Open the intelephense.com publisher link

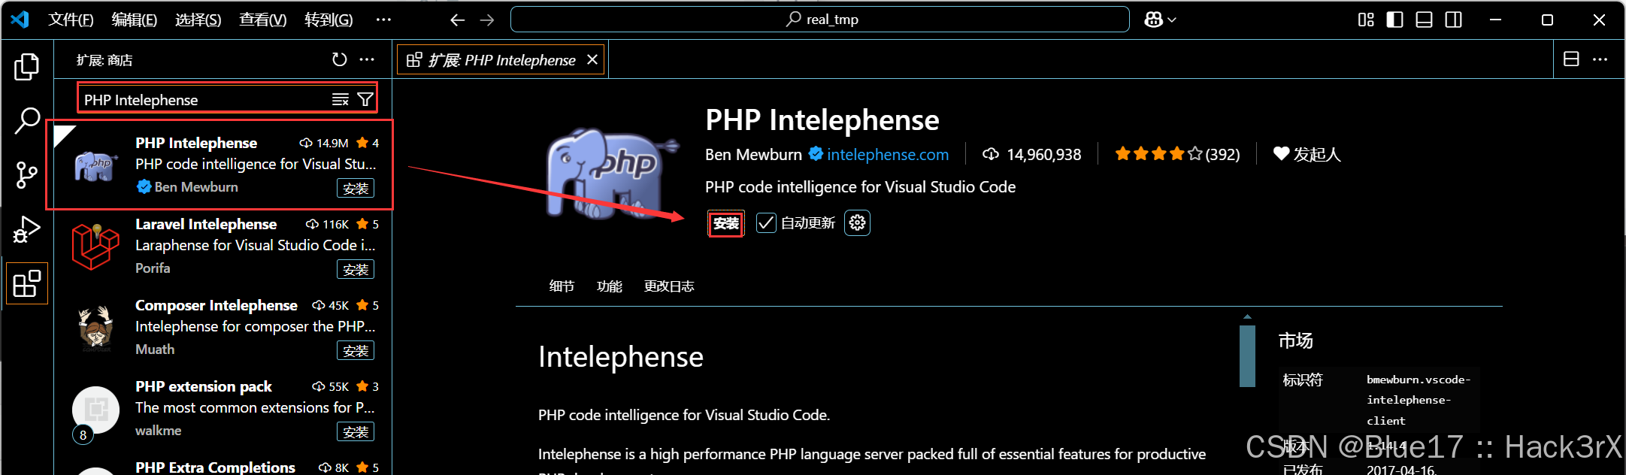tap(888, 154)
